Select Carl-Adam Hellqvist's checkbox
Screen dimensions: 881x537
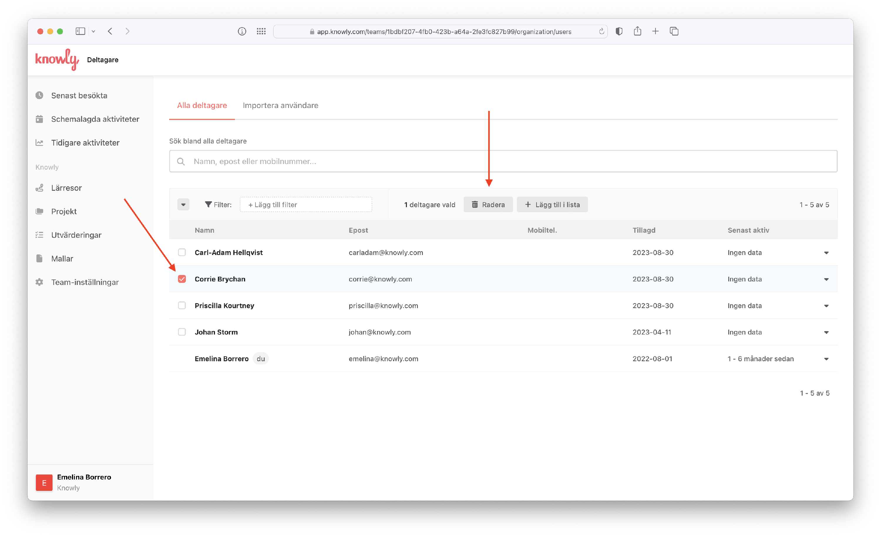pyautogui.click(x=182, y=253)
